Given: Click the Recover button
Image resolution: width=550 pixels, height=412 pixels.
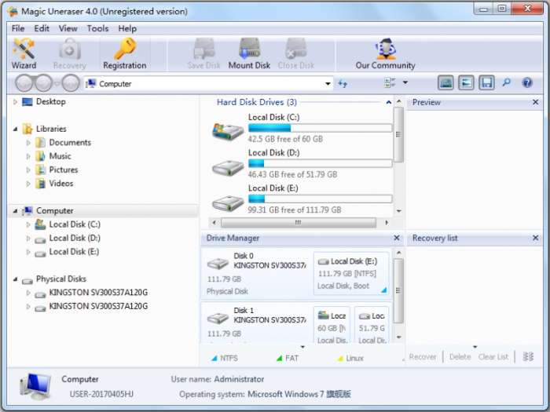Looking at the screenshot, I should tap(423, 356).
